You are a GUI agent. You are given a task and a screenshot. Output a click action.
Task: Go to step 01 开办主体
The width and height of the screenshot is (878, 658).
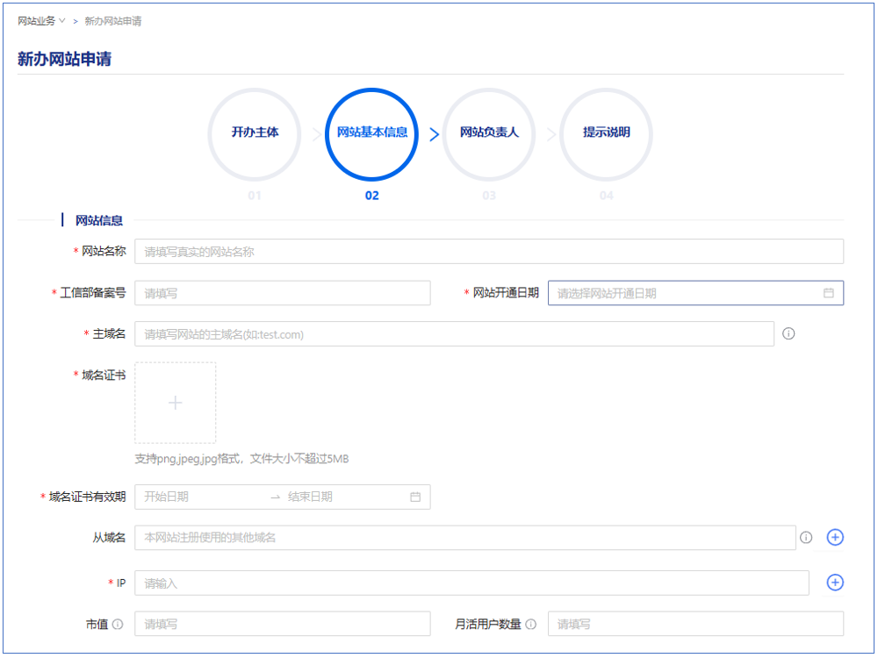point(255,133)
